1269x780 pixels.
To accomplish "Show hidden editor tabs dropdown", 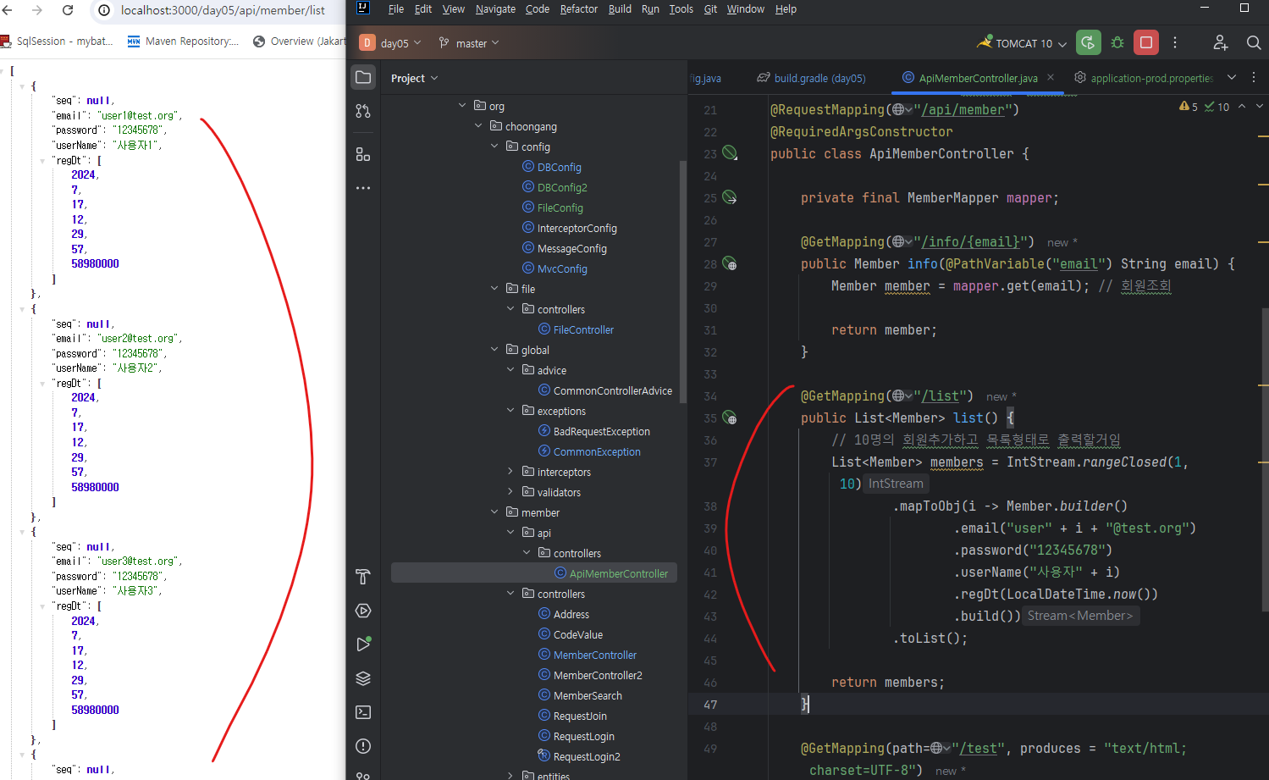I will 1232,77.
